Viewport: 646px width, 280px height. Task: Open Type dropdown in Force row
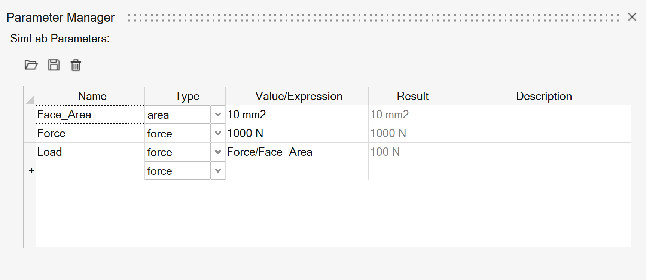218,133
